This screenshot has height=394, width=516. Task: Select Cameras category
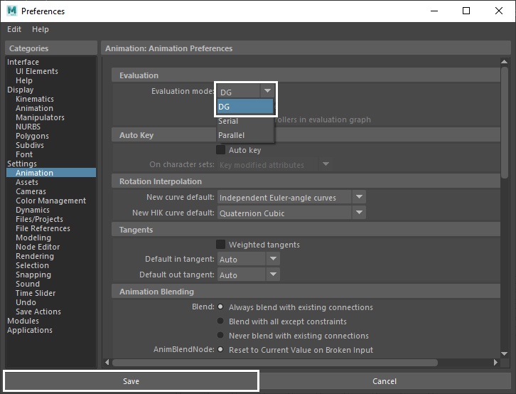pyautogui.click(x=31, y=191)
